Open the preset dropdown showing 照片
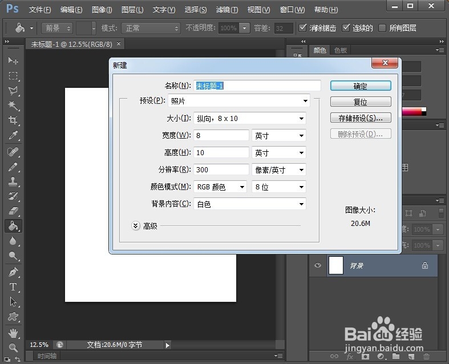 coord(239,101)
